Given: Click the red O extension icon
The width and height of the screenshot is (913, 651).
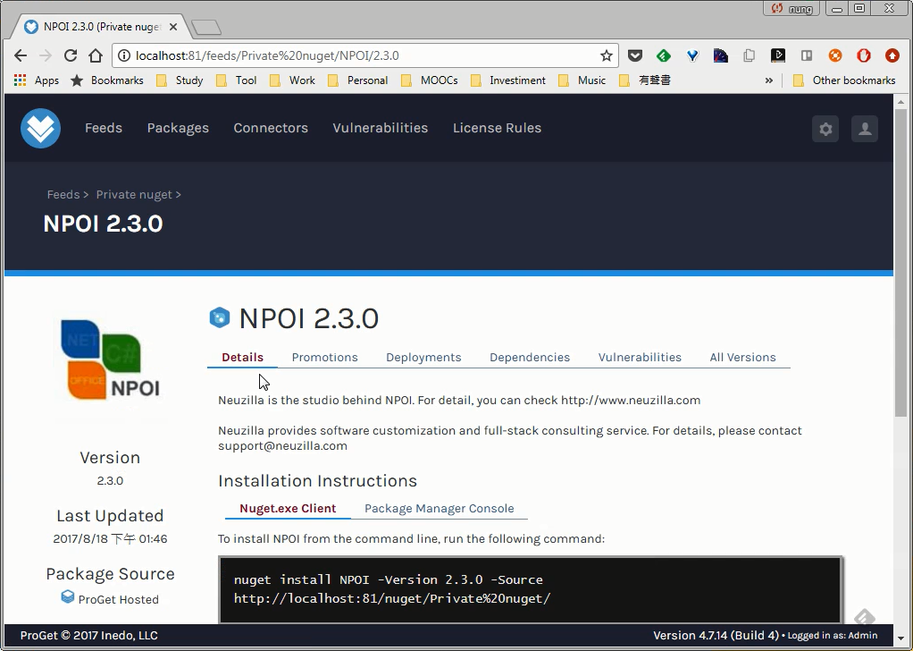Looking at the screenshot, I should [x=864, y=55].
